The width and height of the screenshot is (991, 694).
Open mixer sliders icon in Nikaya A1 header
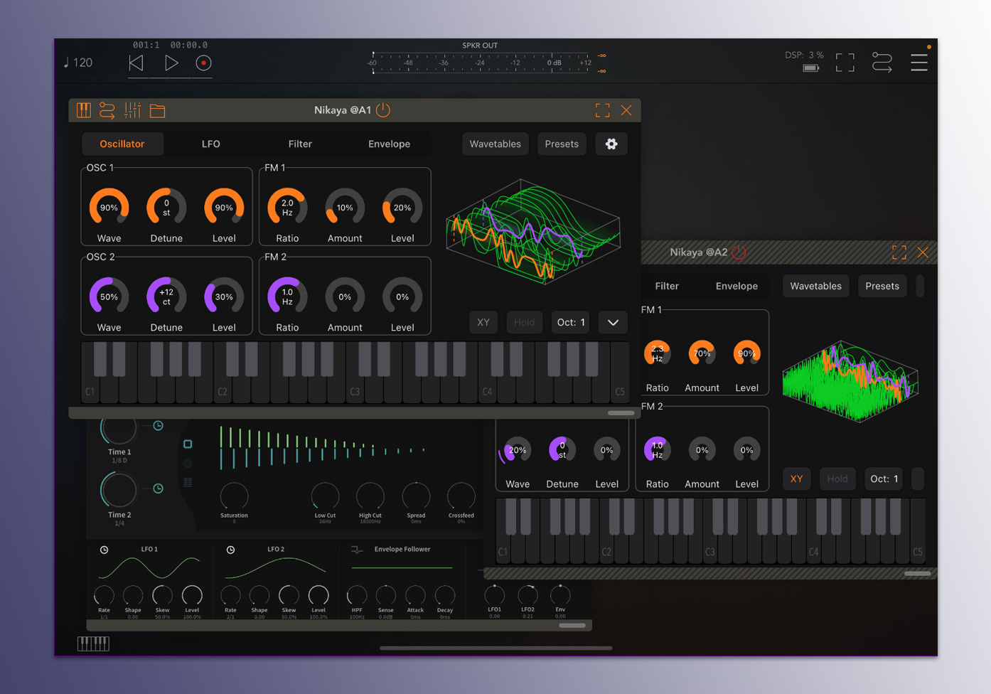click(132, 110)
